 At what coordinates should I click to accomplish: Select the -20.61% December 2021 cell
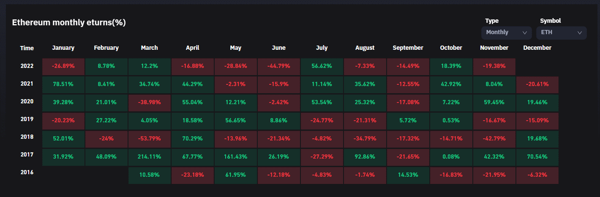(537, 84)
